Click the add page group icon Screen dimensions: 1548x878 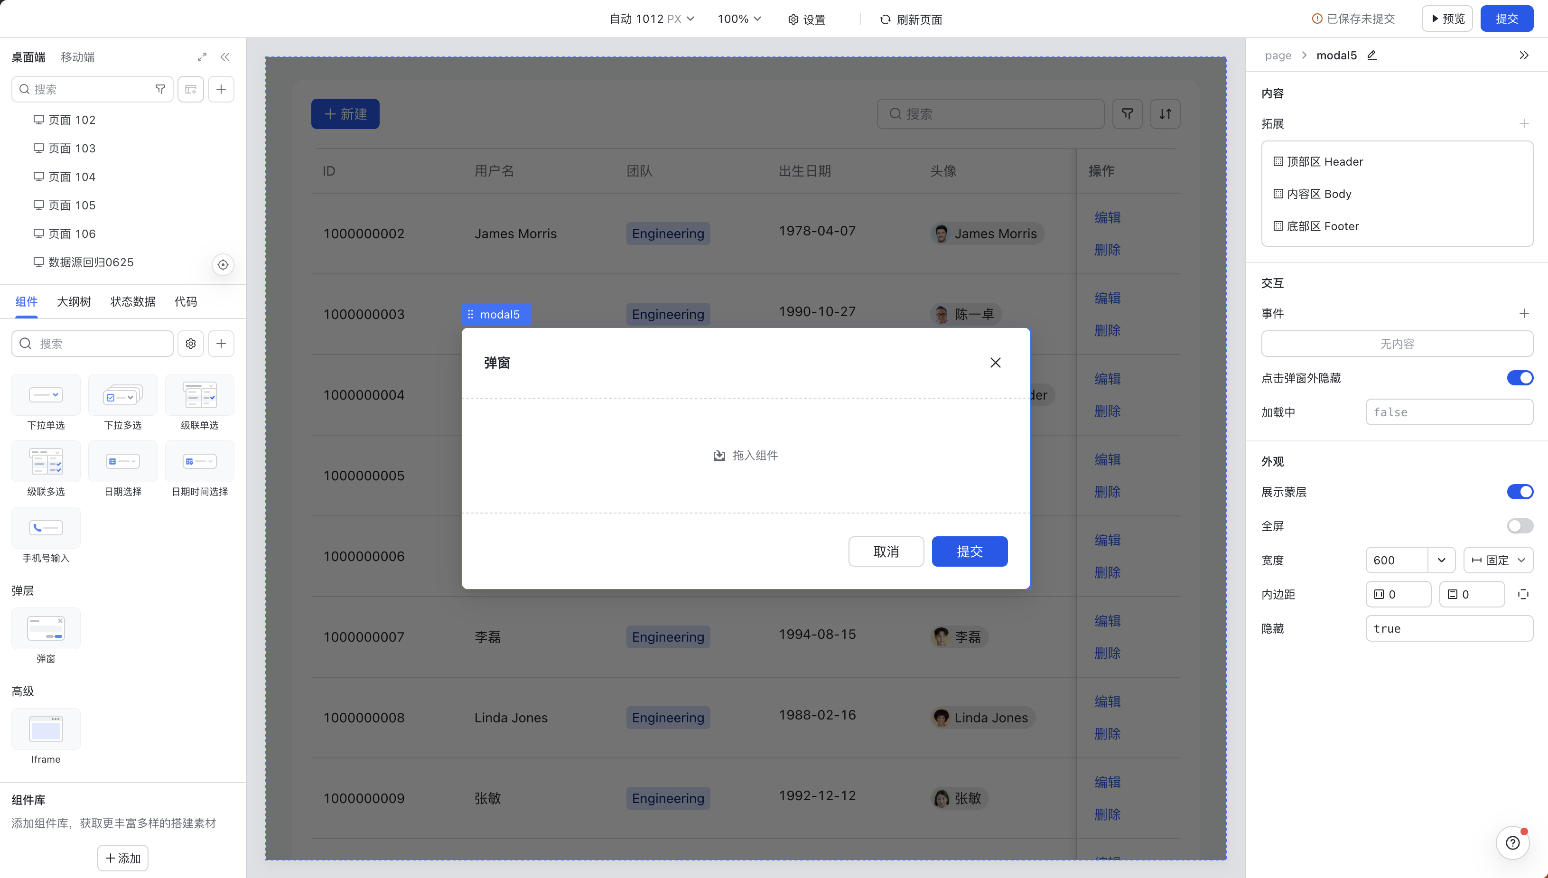pyautogui.click(x=190, y=89)
